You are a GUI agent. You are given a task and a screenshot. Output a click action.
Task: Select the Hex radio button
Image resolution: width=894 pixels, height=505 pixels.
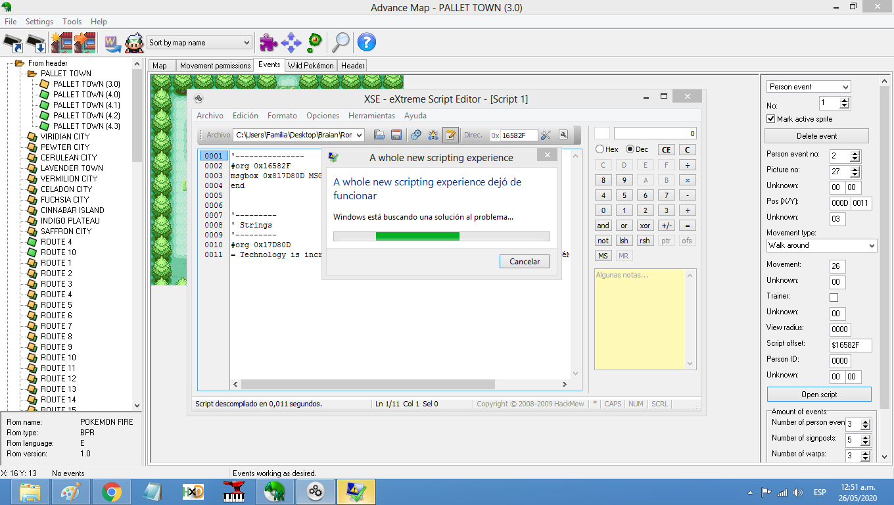pos(600,149)
